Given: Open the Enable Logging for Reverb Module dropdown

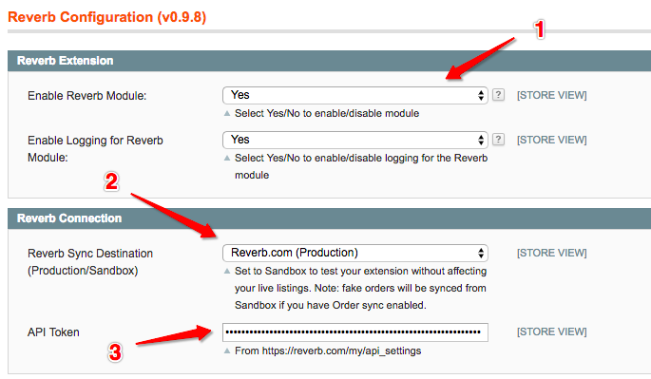Looking at the screenshot, I should [x=355, y=140].
